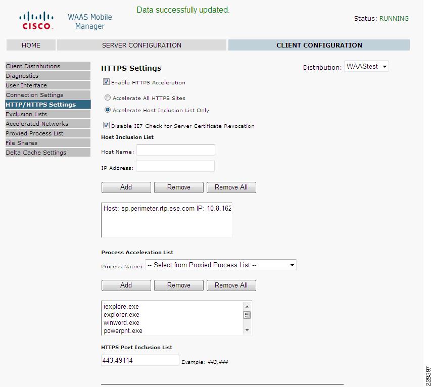This screenshot has width=431, height=387.
Task: Select iexplore.exe in process list
Action: click(x=121, y=307)
